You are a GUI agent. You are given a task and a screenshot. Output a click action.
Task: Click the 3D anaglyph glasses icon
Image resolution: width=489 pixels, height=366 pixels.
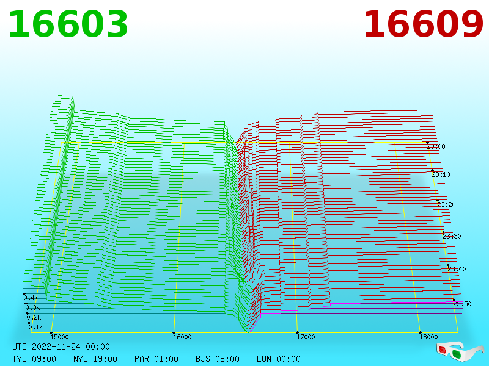[460, 351]
